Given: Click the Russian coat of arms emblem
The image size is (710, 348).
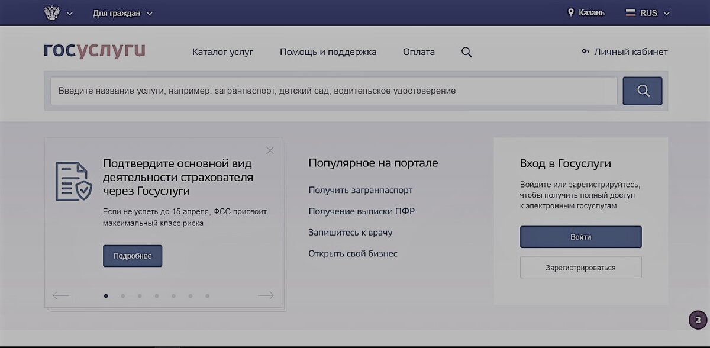Looking at the screenshot, I should coord(52,12).
